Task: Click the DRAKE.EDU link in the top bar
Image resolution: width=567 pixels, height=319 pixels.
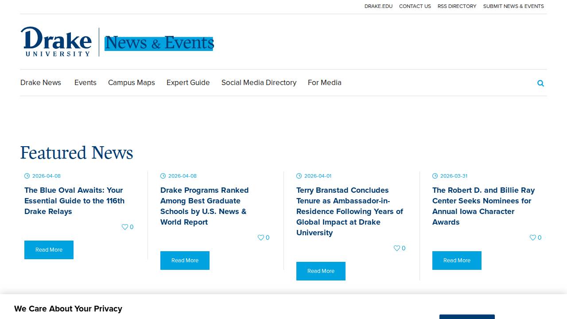Action: click(x=378, y=6)
